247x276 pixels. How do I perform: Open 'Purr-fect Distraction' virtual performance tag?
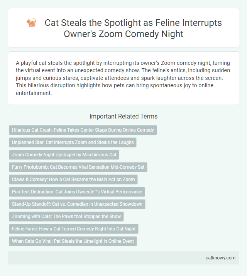pos(77,192)
